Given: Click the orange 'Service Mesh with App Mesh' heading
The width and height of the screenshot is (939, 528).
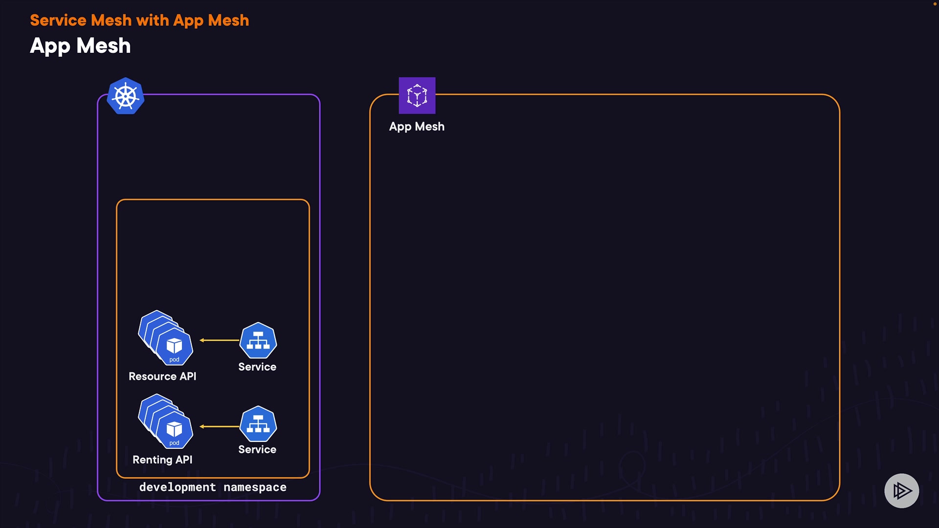Looking at the screenshot, I should (x=139, y=21).
